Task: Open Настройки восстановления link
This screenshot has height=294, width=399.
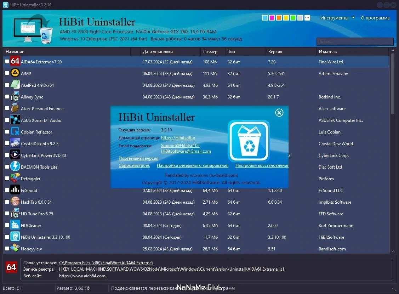Action: [262, 165]
